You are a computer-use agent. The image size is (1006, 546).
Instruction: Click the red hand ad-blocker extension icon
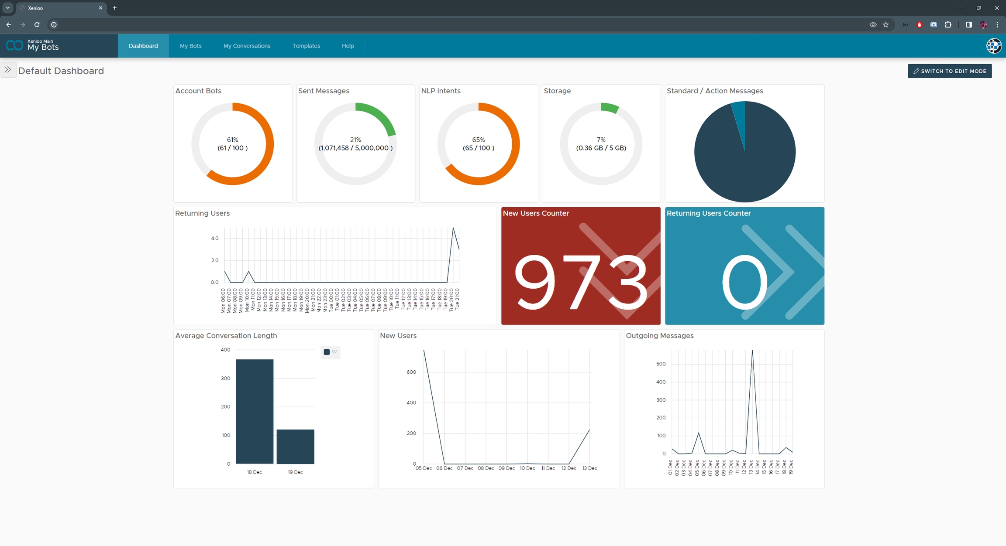click(x=920, y=25)
